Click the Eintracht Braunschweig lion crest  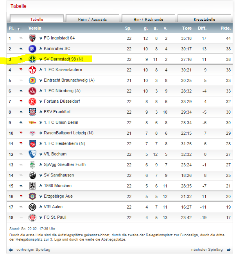click(x=32, y=80)
